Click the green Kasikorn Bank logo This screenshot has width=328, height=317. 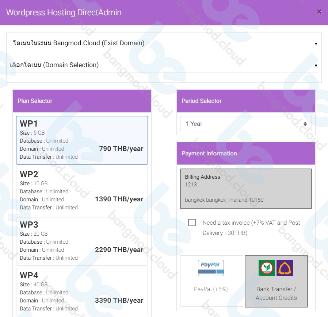267,268
